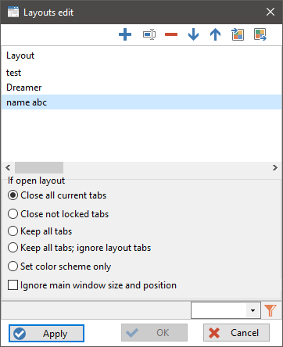The height and width of the screenshot is (347, 283).
Task: Enable Ignore main window size and position
Action: 92,285
